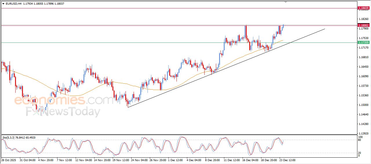Click the 11 Dec 12:00 time label

(231, 160)
